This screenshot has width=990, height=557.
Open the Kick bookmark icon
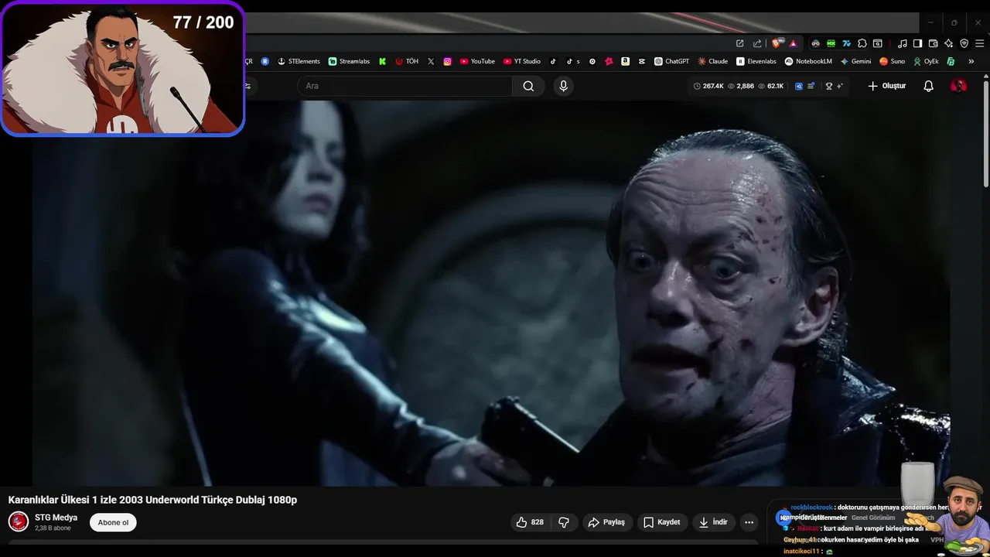click(382, 61)
